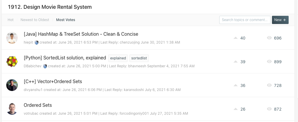Open votrubac's profile avatar

tap(12, 109)
